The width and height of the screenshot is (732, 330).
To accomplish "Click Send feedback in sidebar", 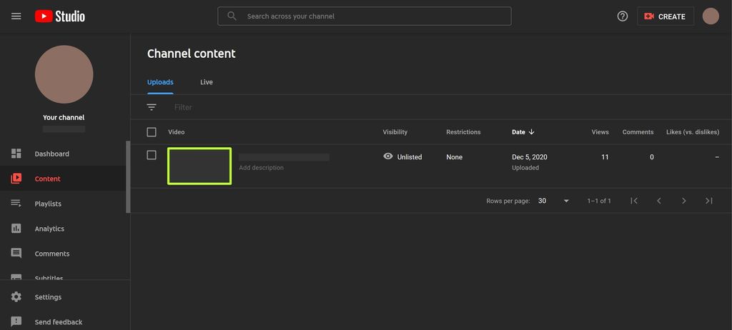I will tap(58, 322).
